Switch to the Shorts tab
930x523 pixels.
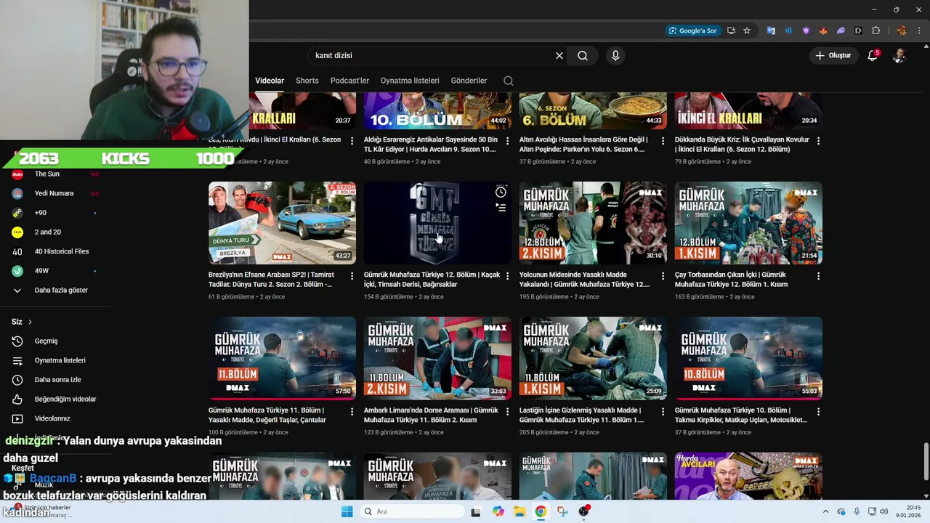pos(307,81)
